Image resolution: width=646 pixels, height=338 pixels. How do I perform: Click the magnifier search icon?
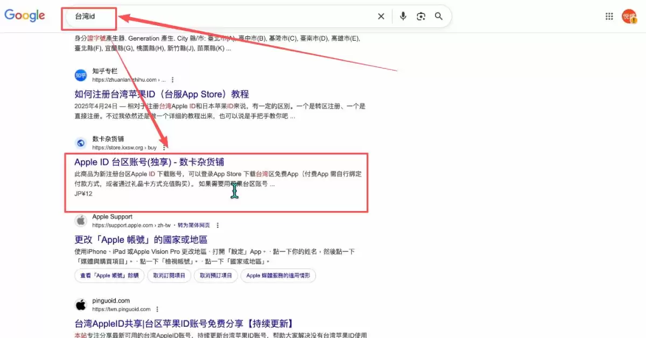pyautogui.click(x=439, y=16)
